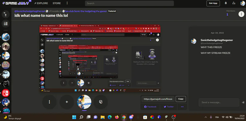Open the user avatar in the top bar

pyautogui.click(x=242, y=3)
